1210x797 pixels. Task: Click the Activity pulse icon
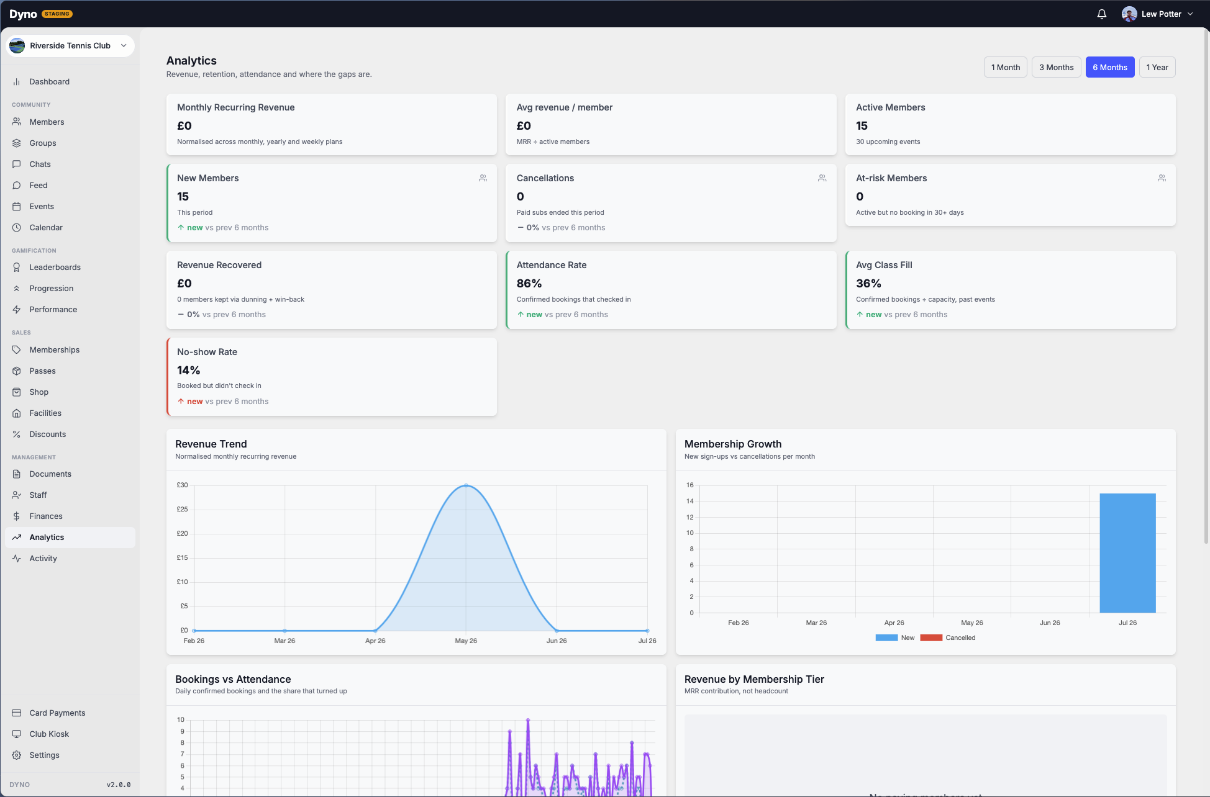click(x=17, y=559)
